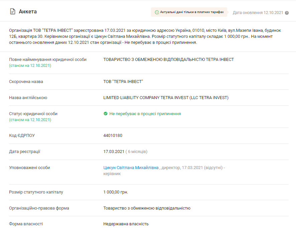The image size is (296, 232).
Task: Select statutory capital value 1 000,00 грн.
Action: [x=116, y=192]
